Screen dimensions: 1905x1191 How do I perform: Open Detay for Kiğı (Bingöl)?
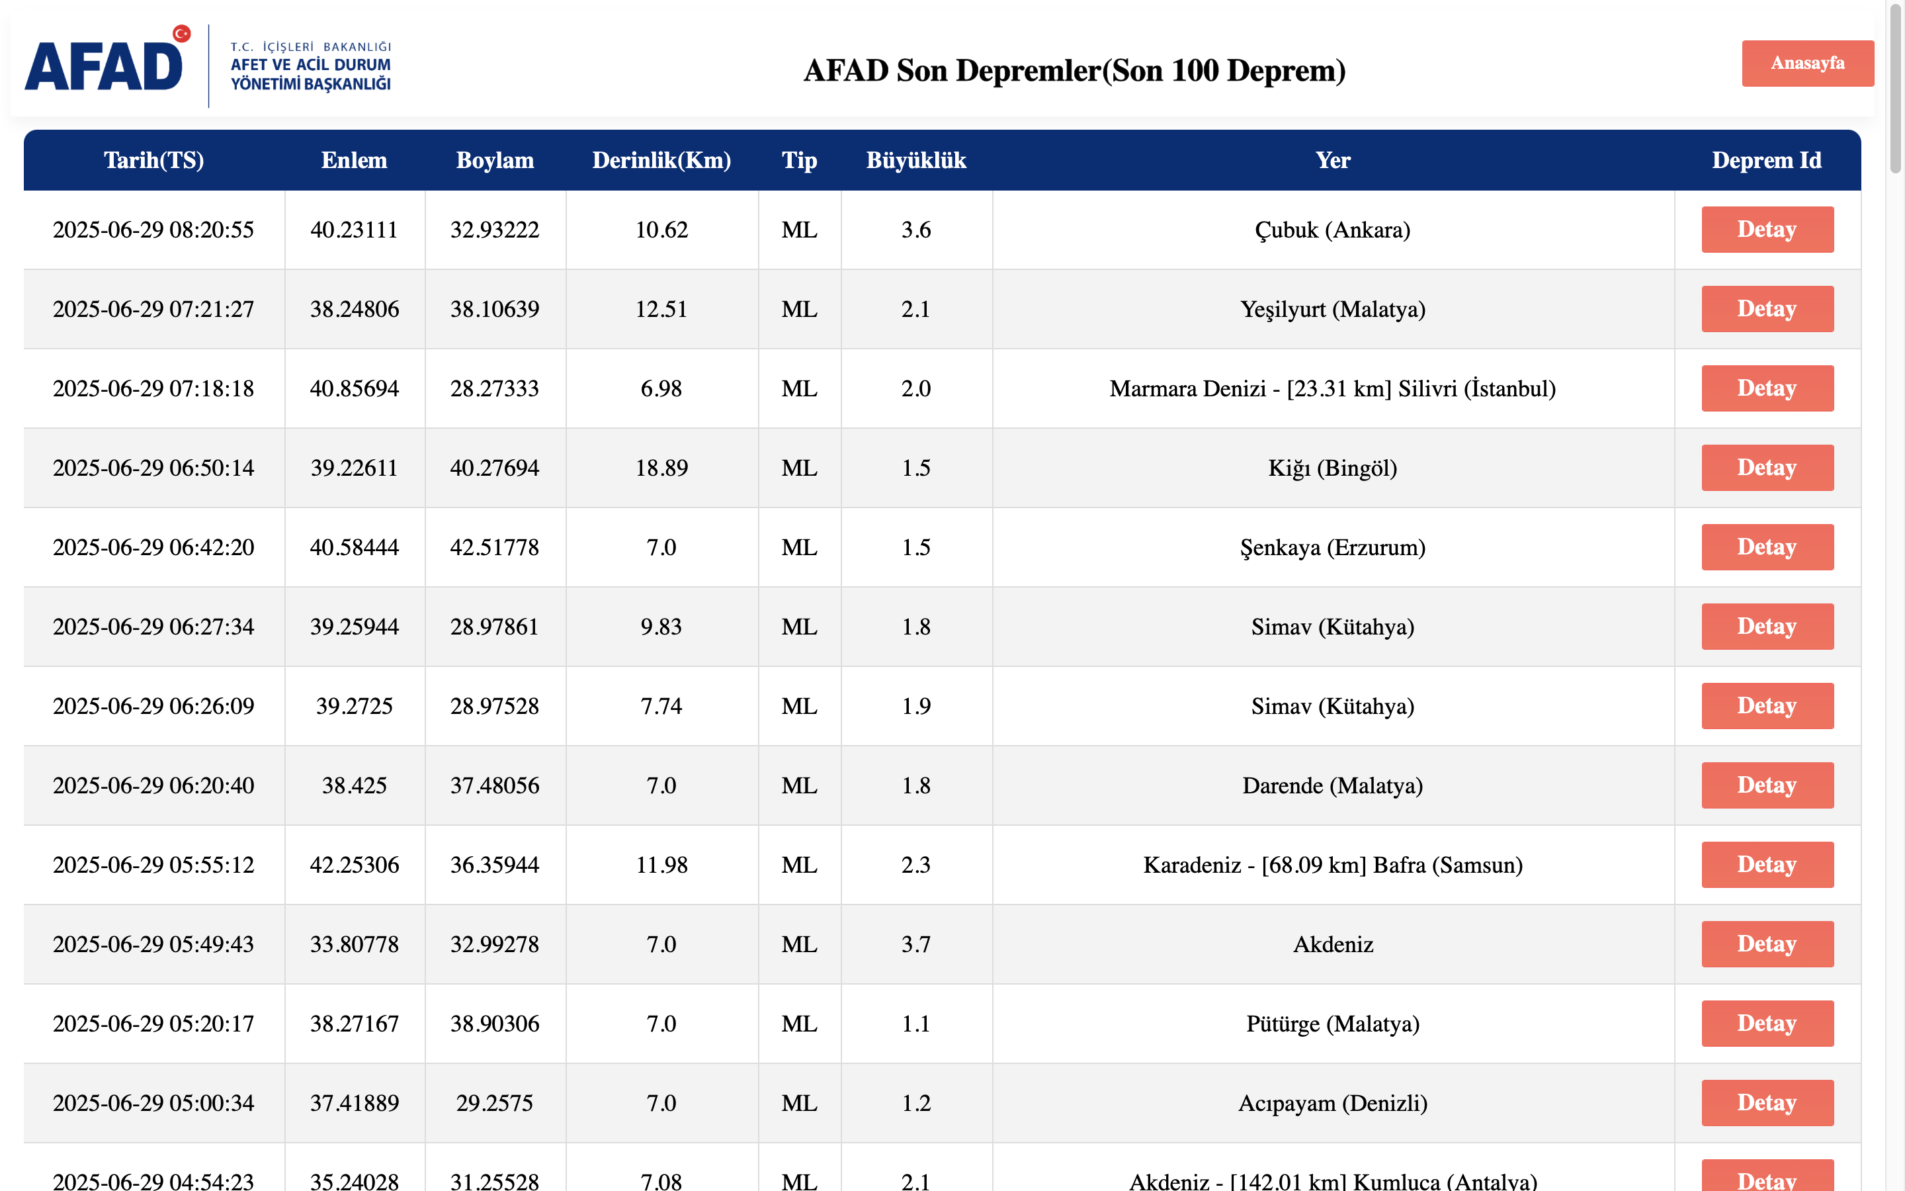click(x=1767, y=468)
